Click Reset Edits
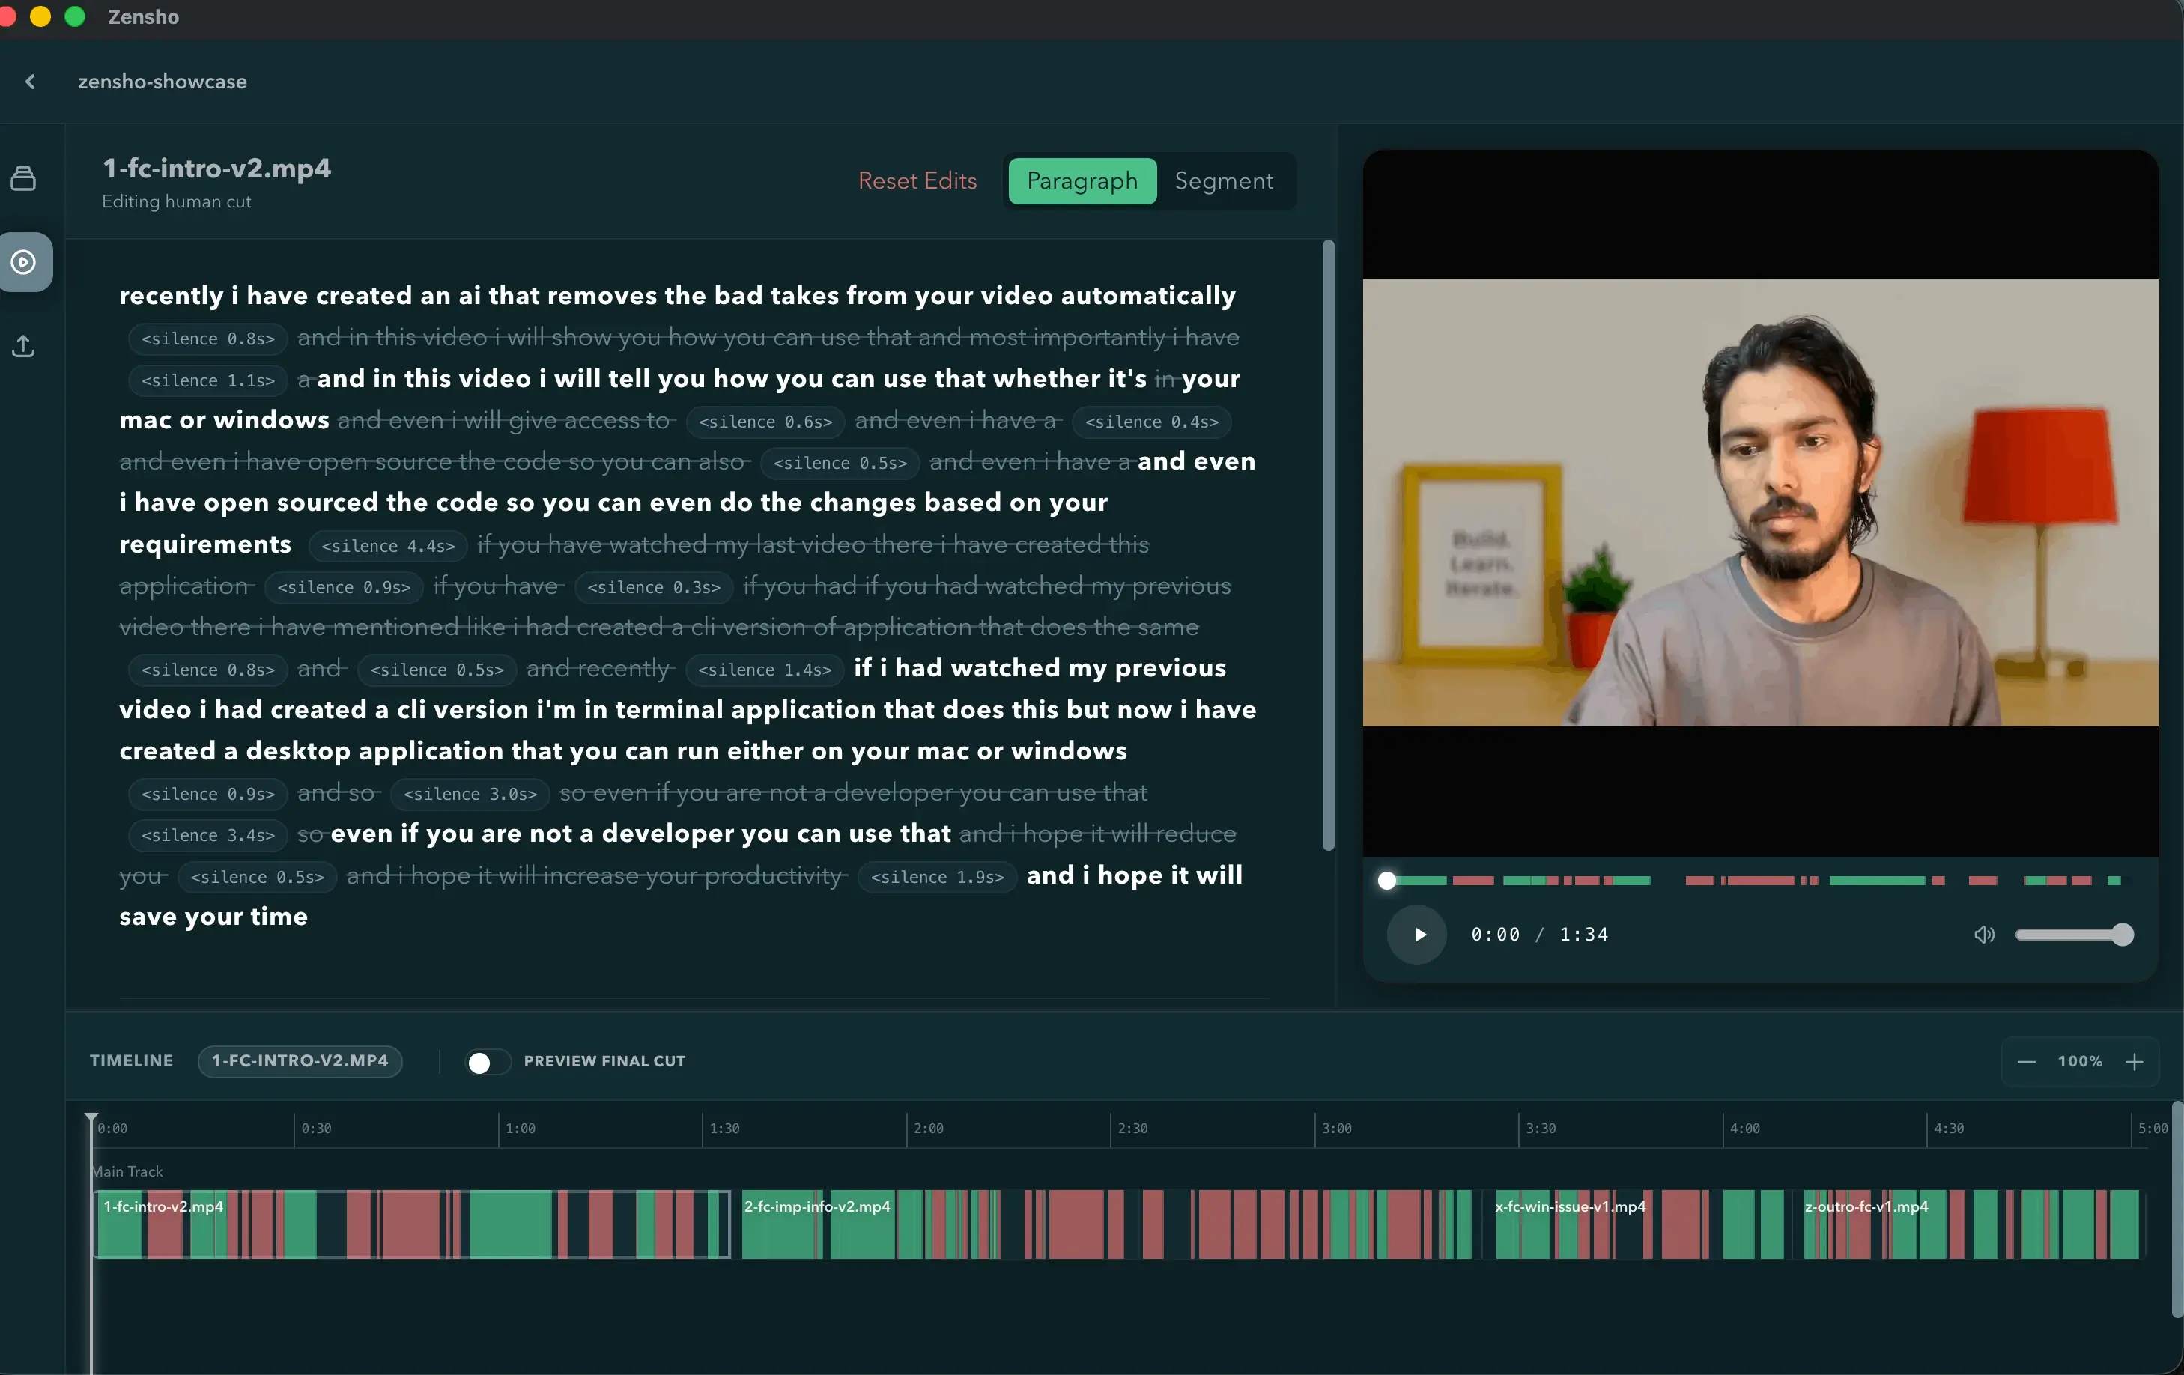This screenshot has height=1375, width=2184. coord(917,181)
